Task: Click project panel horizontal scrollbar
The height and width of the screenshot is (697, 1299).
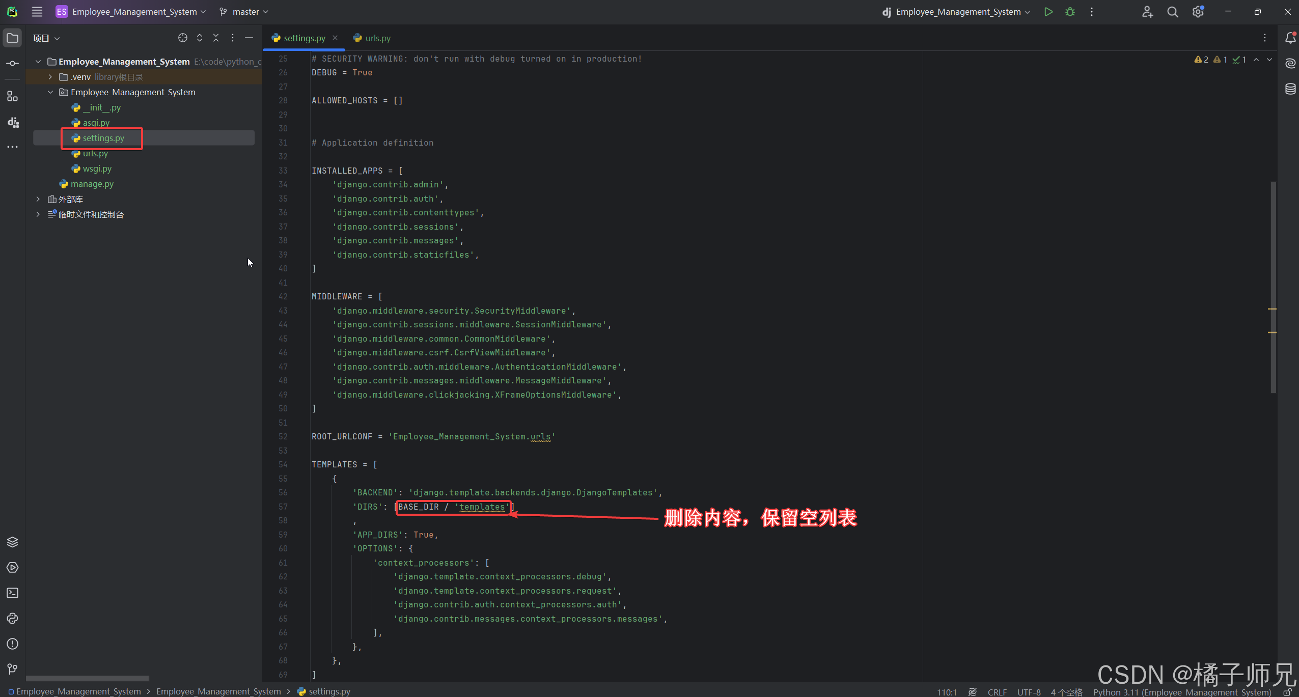Action: coord(87,678)
